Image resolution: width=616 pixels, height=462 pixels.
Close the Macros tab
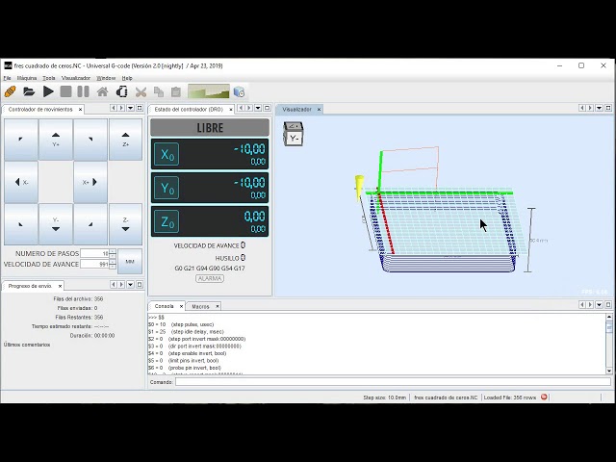(x=218, y=306)
